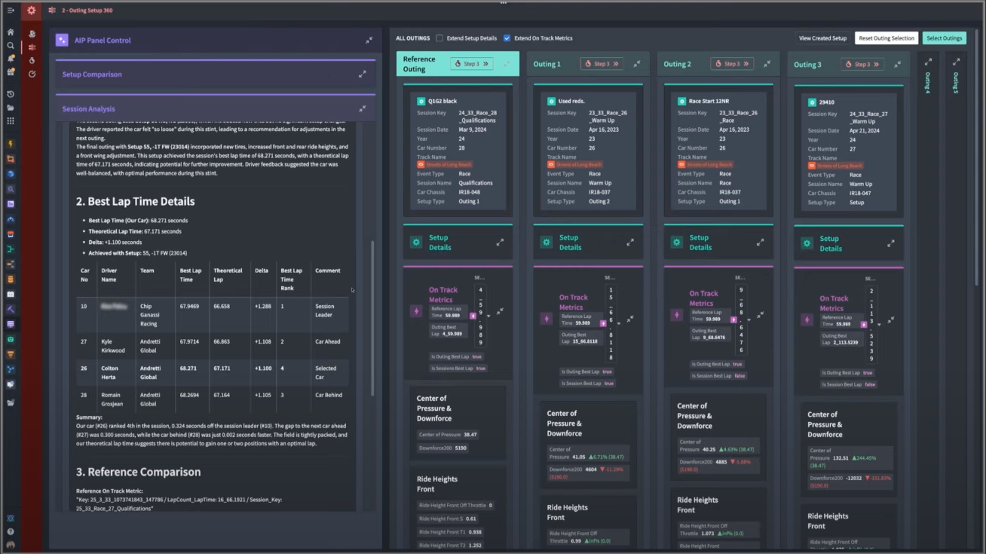The height and width of the screenshot is (554, 986).
Task: Click the Session Analysis vertical scrollbar
Action: 372,318
